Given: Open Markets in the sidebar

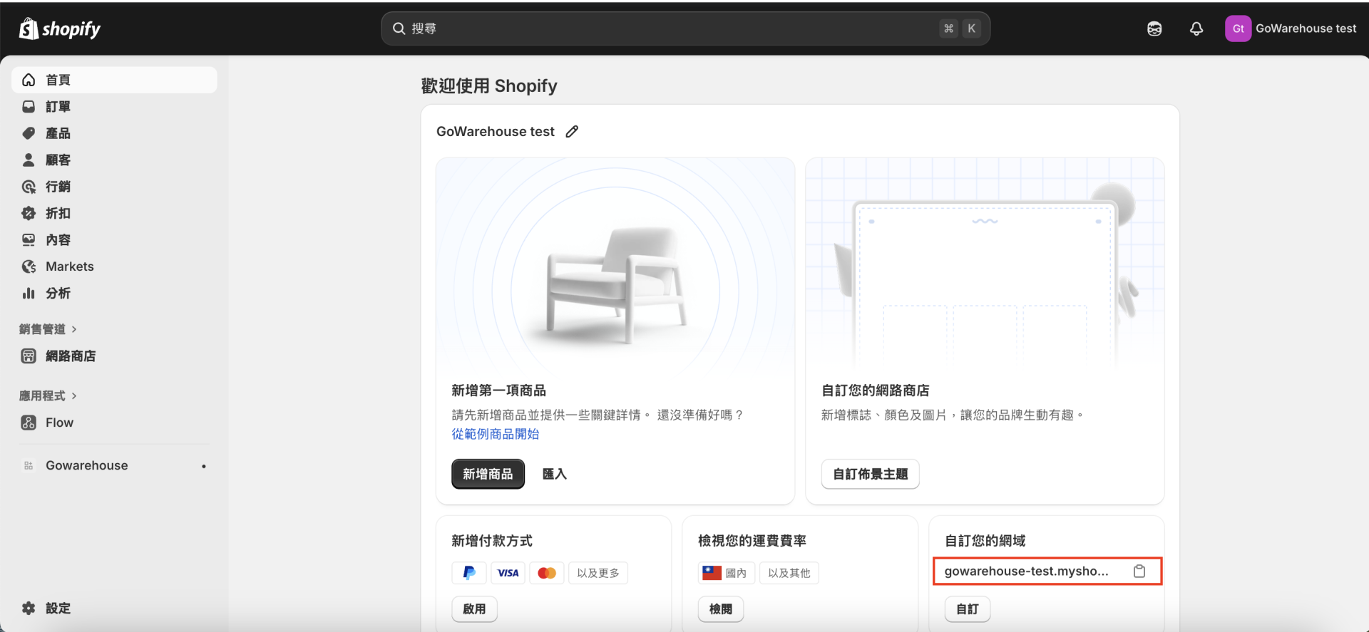Looking at the screenshot, I should [x=69, y=266].
